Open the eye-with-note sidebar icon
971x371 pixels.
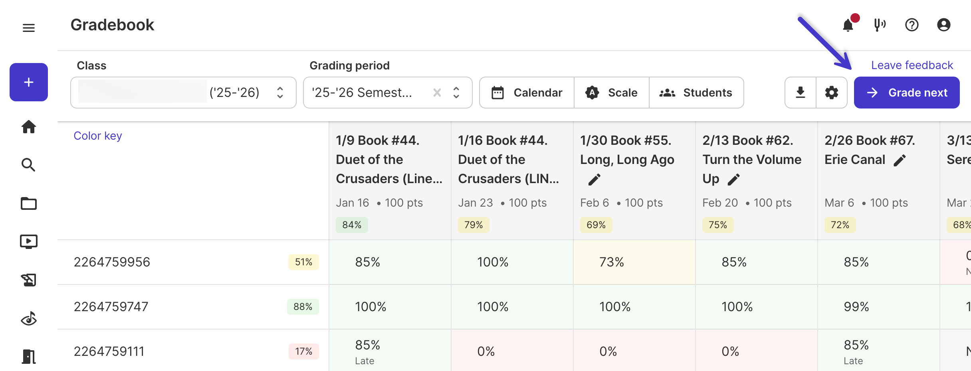29,318
